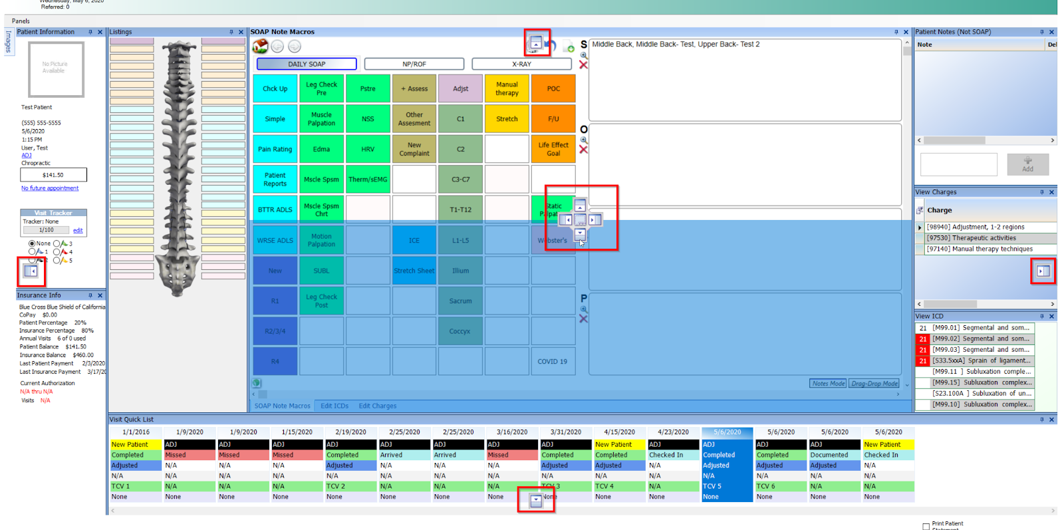Switch to Edit Charges tab
The height and width of the screenshot is (530, 1064).
click(x=378, y=406)
